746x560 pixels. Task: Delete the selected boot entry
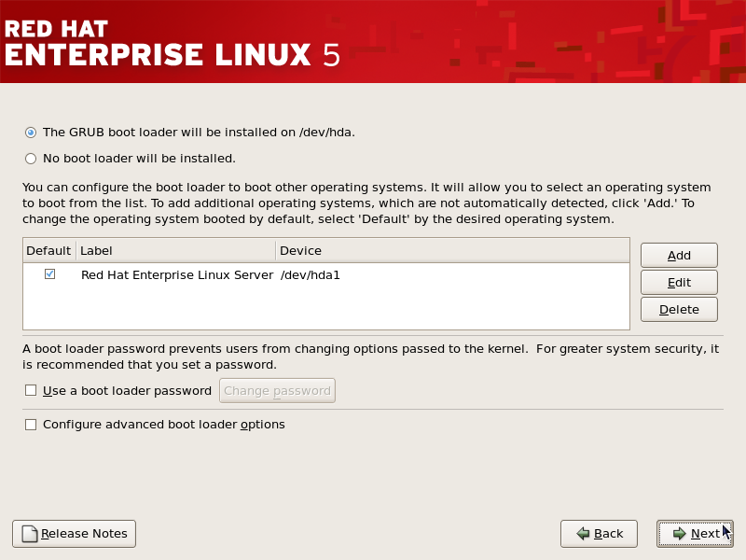coord(679,309)
